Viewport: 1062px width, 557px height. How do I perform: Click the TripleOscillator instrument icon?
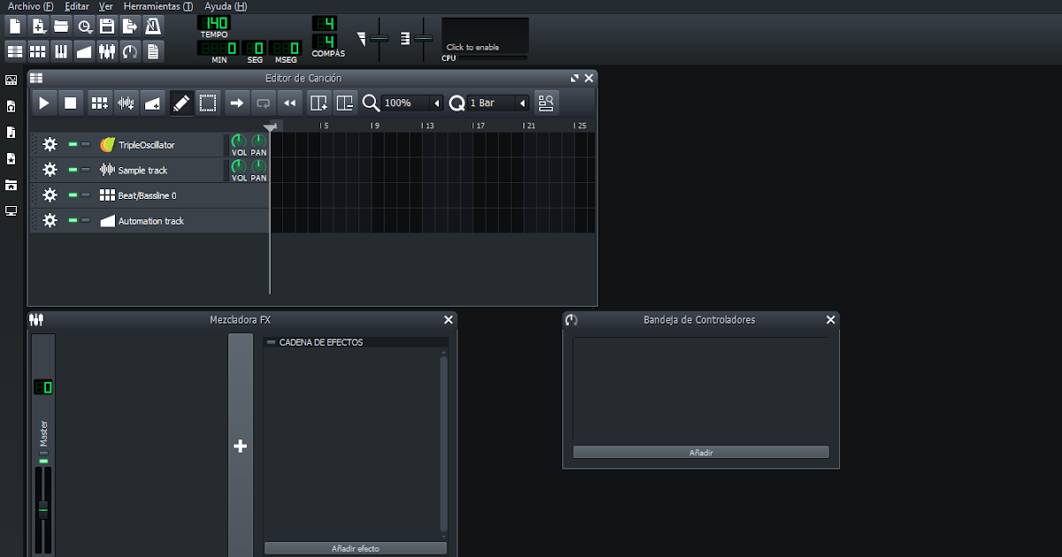coord(107,144)
